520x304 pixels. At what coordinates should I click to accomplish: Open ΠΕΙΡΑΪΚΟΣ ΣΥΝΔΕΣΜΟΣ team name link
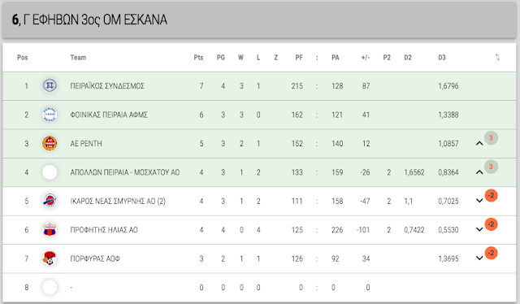(107, 86)
